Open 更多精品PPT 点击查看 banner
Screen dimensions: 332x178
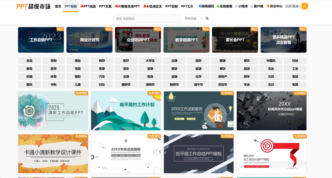pos(283,40)
